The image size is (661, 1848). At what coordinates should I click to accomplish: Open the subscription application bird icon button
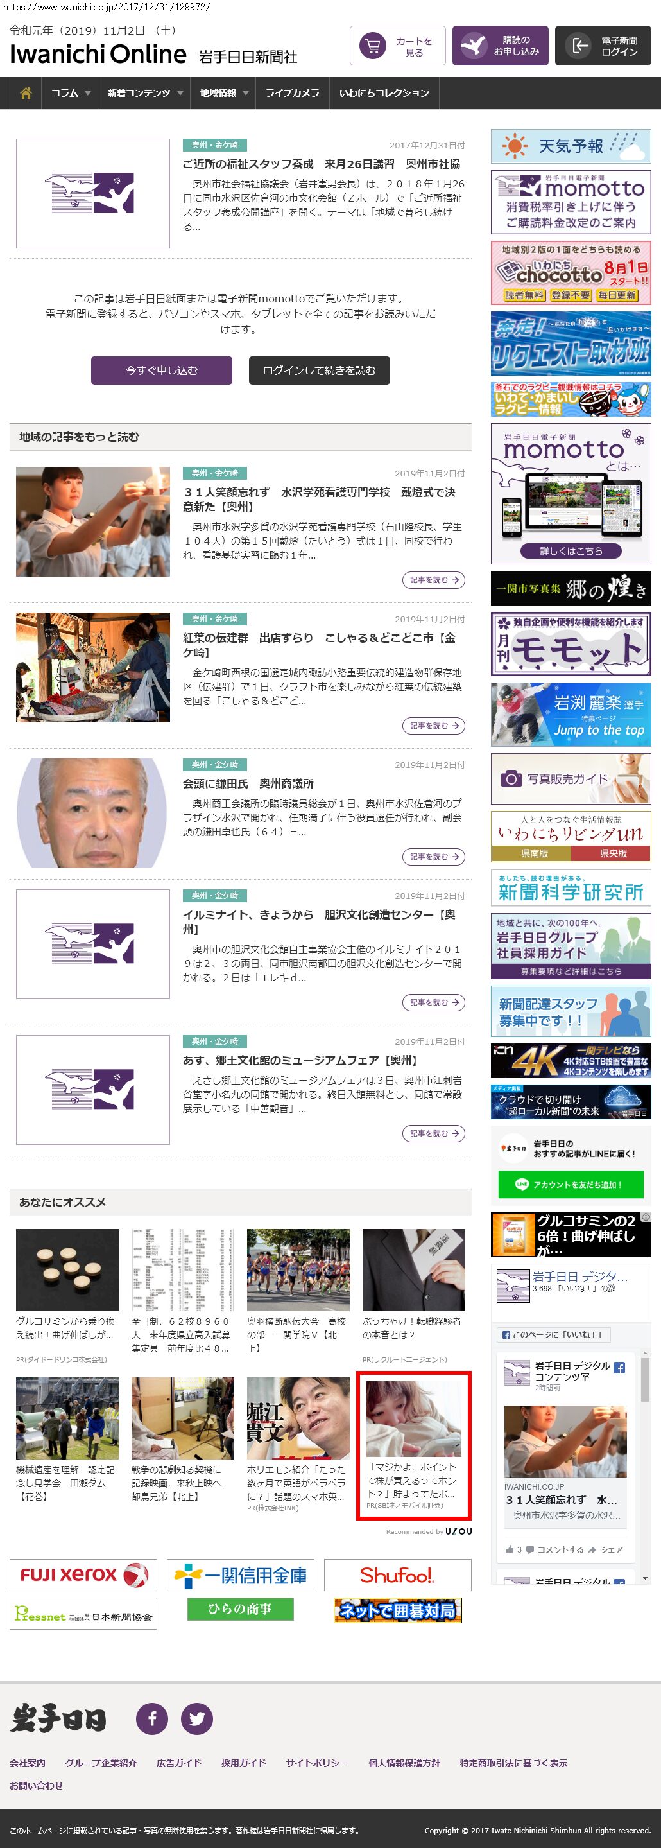click(500, 46)
